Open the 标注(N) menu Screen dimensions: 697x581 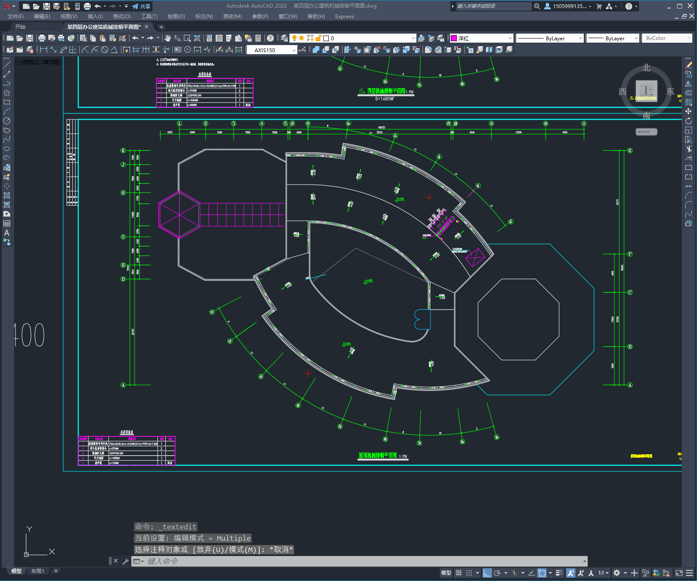(x=204, y=17)
